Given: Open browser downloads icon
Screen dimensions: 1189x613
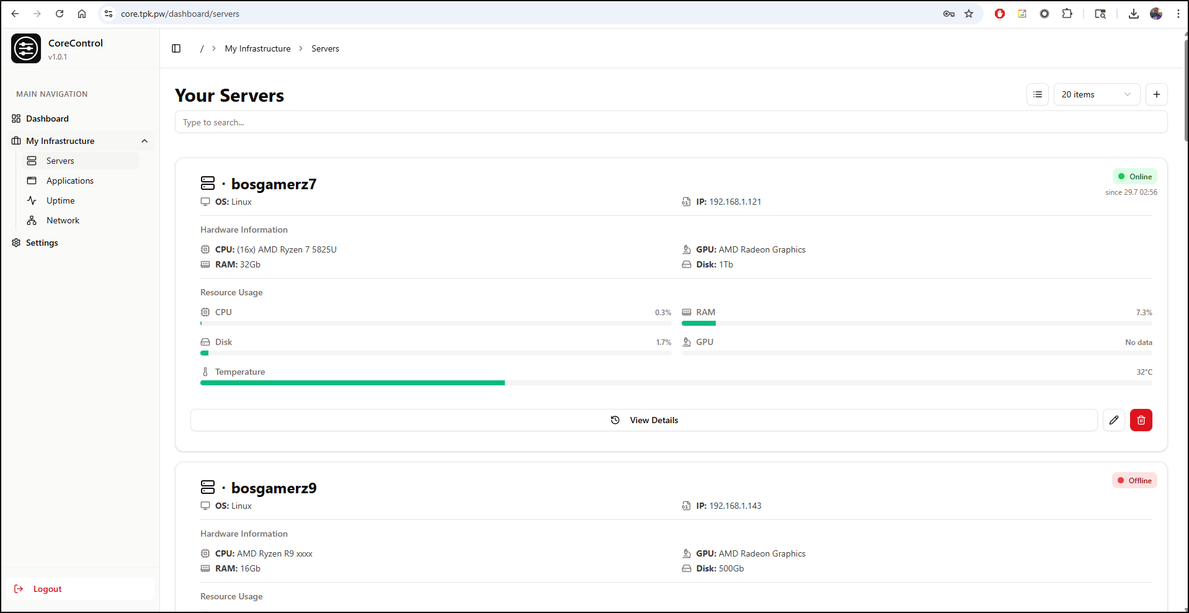Looking at the screenshot, I should point(1134,14).
